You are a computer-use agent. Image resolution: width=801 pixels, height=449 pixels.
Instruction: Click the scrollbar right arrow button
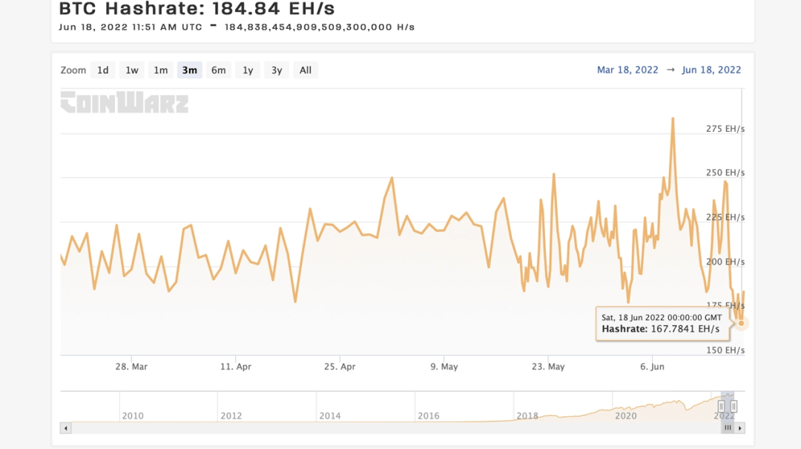(740, 428)
